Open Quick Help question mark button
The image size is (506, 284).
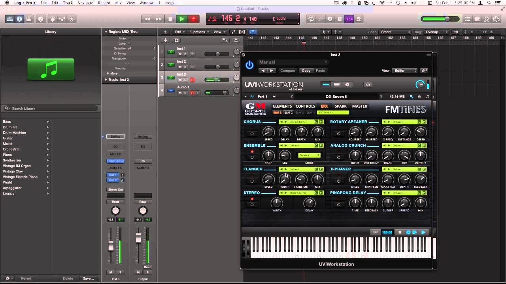pyautogui.click(x=40, y=19)
